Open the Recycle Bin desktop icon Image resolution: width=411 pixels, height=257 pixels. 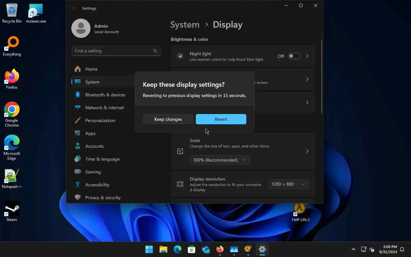(x=12, y=13)
